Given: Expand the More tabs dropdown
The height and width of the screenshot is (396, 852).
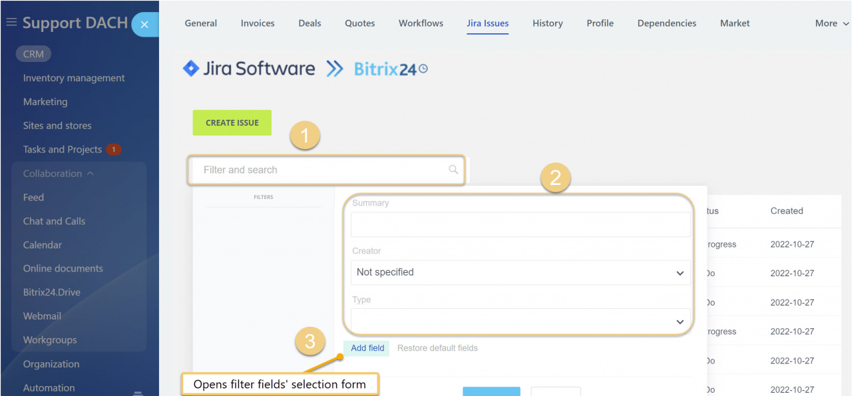Looking at the screenshot, I should [832, 23].
